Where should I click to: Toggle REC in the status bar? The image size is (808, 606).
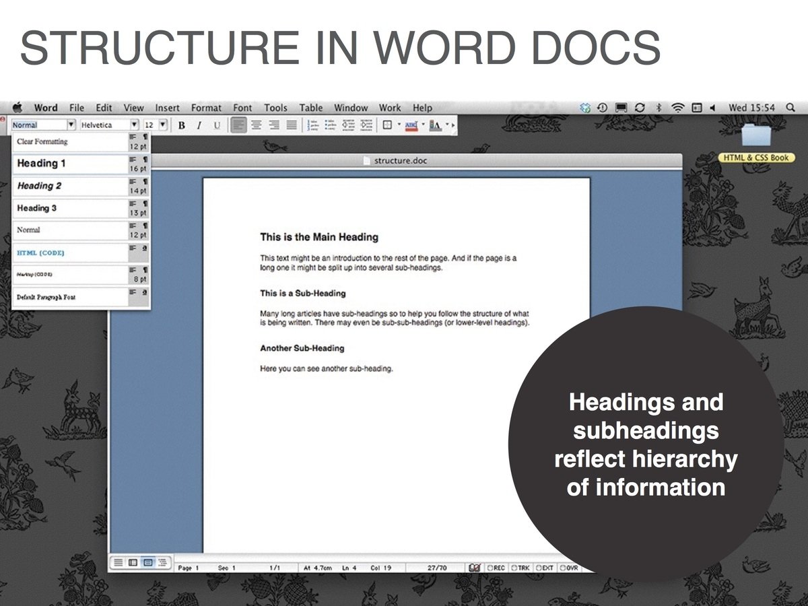click(x=496, y=568)
